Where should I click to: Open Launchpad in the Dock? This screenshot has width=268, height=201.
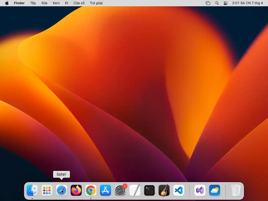[47, 190]
